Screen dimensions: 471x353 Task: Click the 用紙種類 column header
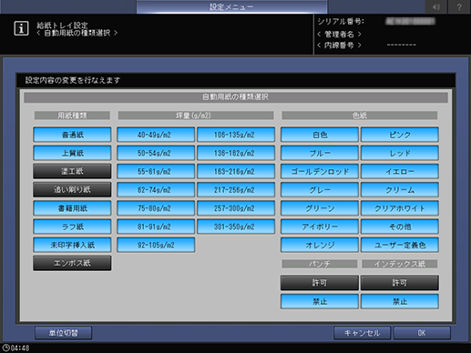[x=72, y=116]
